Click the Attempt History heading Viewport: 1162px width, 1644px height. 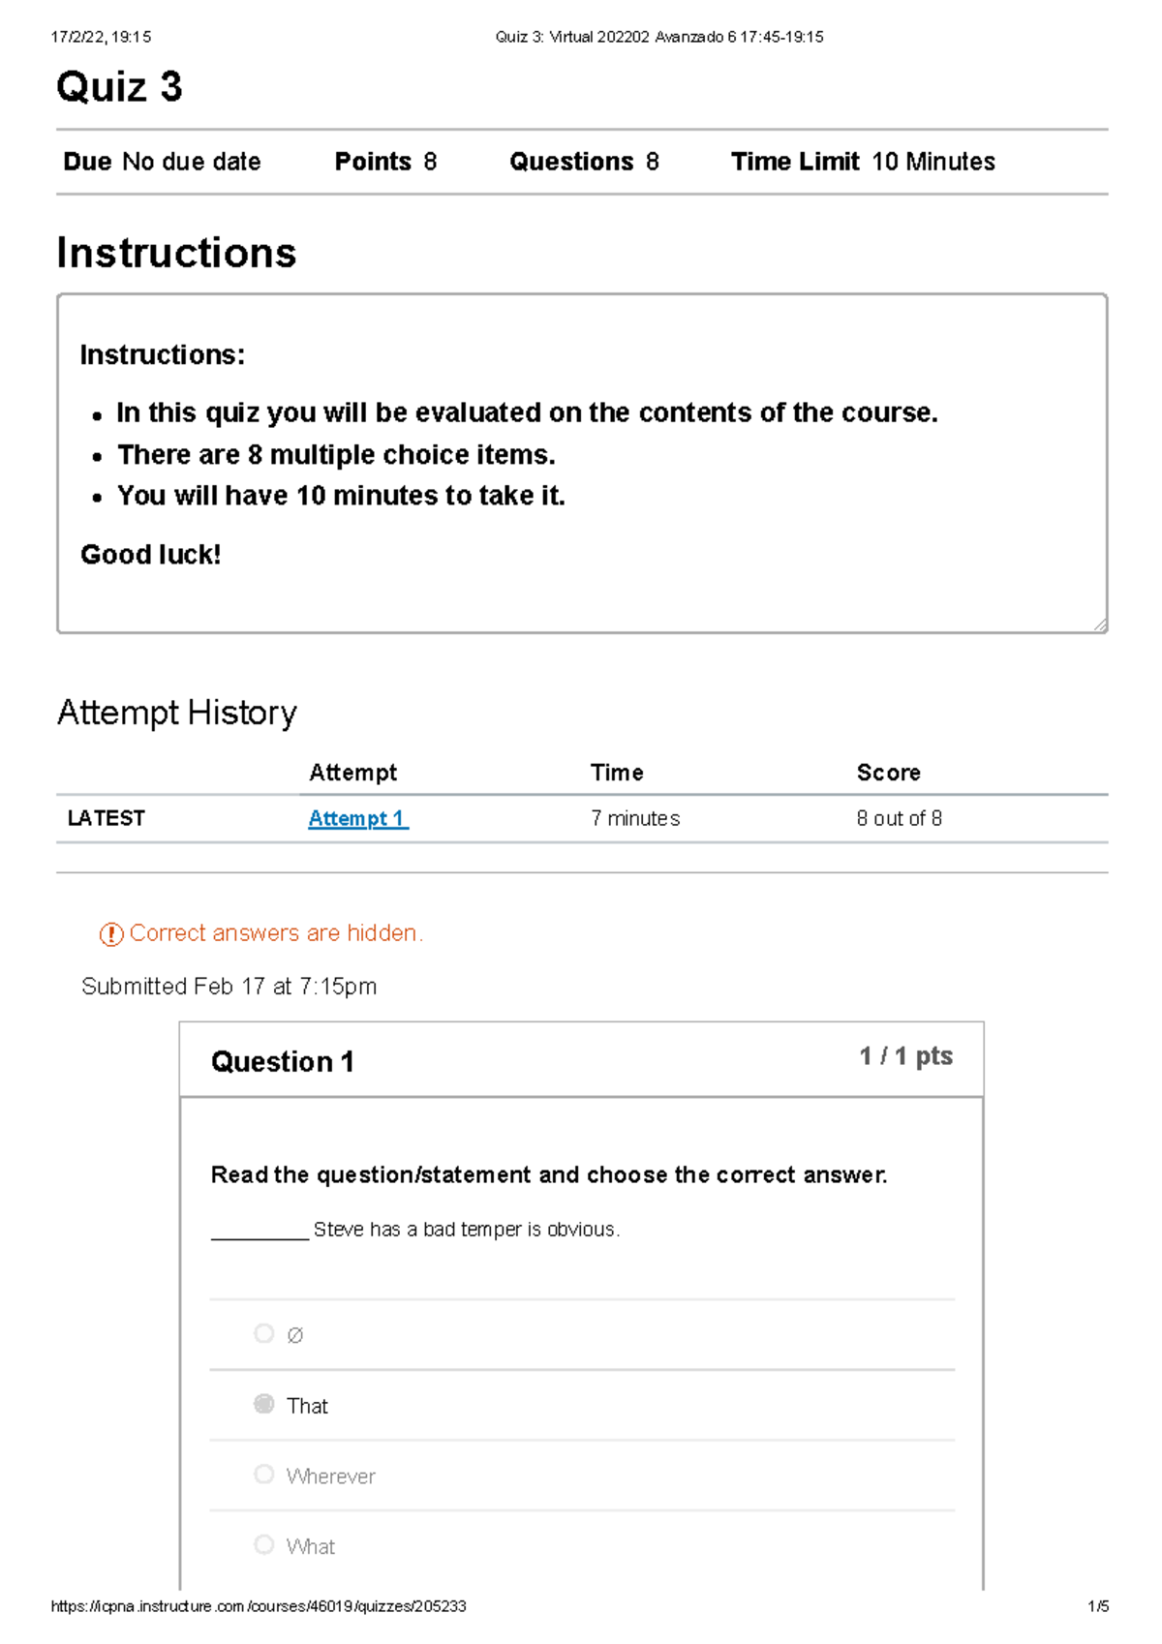tap(177, 714)
